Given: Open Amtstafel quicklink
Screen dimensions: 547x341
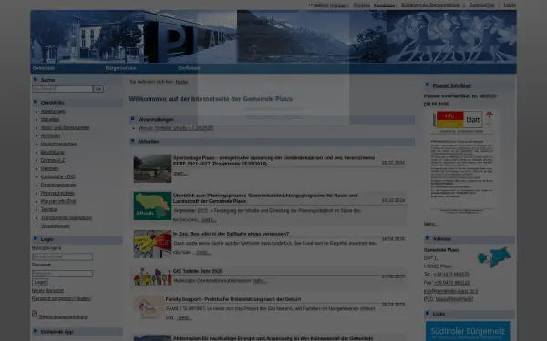Looking at the screenshot, I should [x=50, y=135].
